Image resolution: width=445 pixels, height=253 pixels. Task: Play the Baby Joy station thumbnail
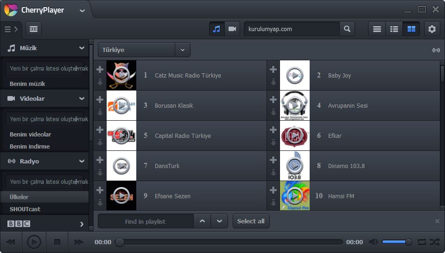(x=295, y=75)
